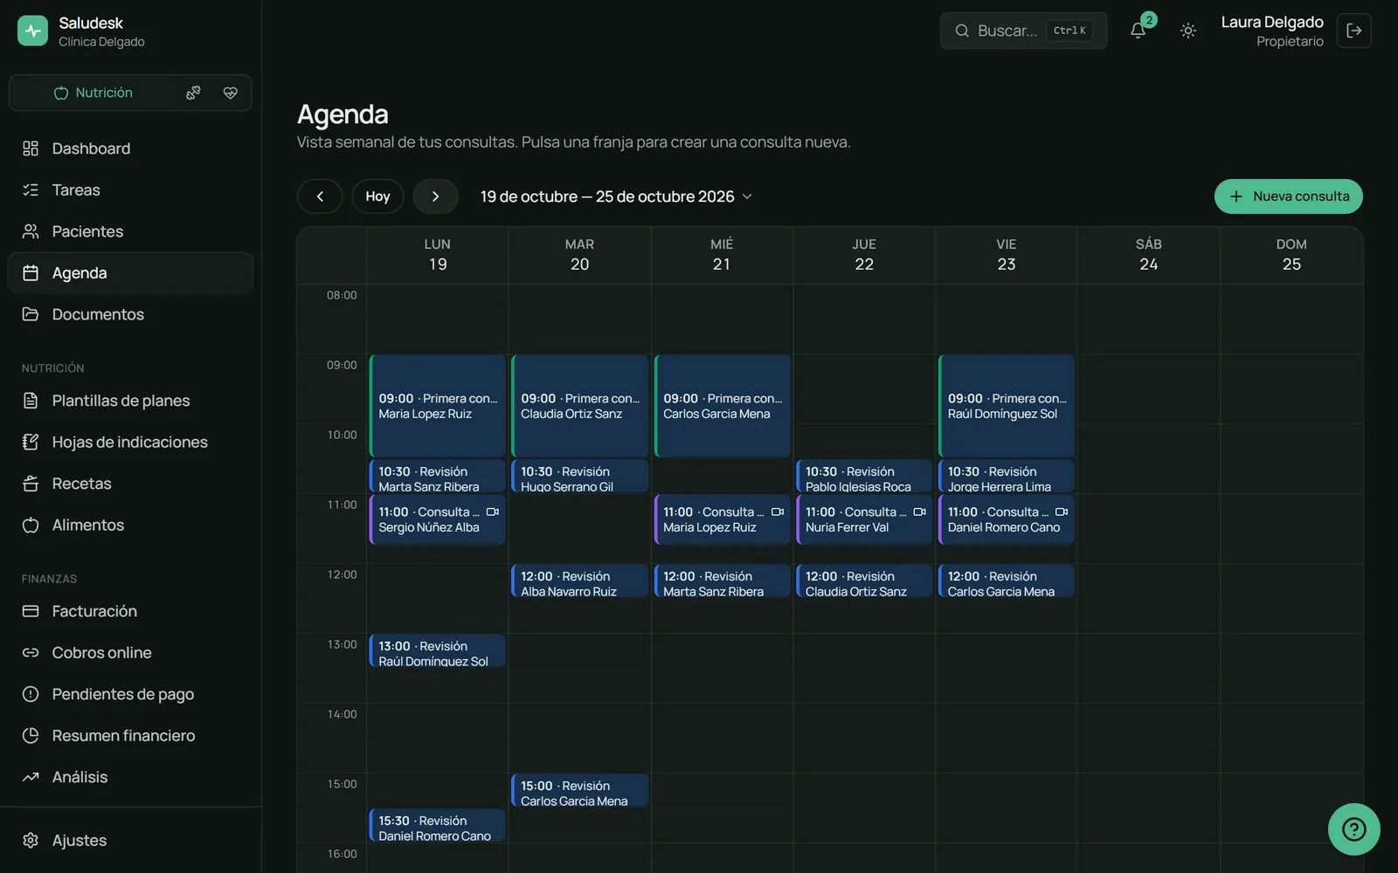Screen dimensions: 1398x873
Task: Open Documentos in the sidebar
Action: point(130,314)
